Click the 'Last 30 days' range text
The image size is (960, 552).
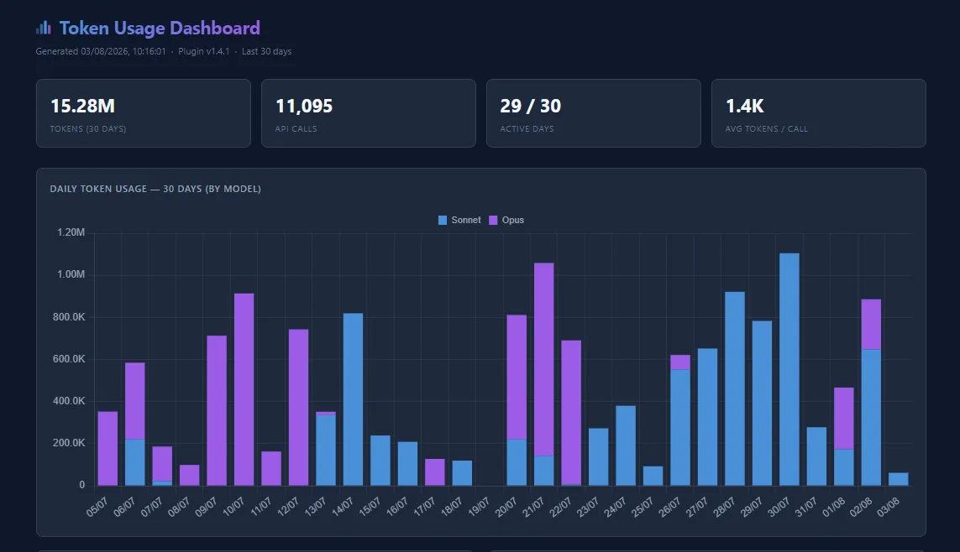pyautogui.click(x=266, y=51)
